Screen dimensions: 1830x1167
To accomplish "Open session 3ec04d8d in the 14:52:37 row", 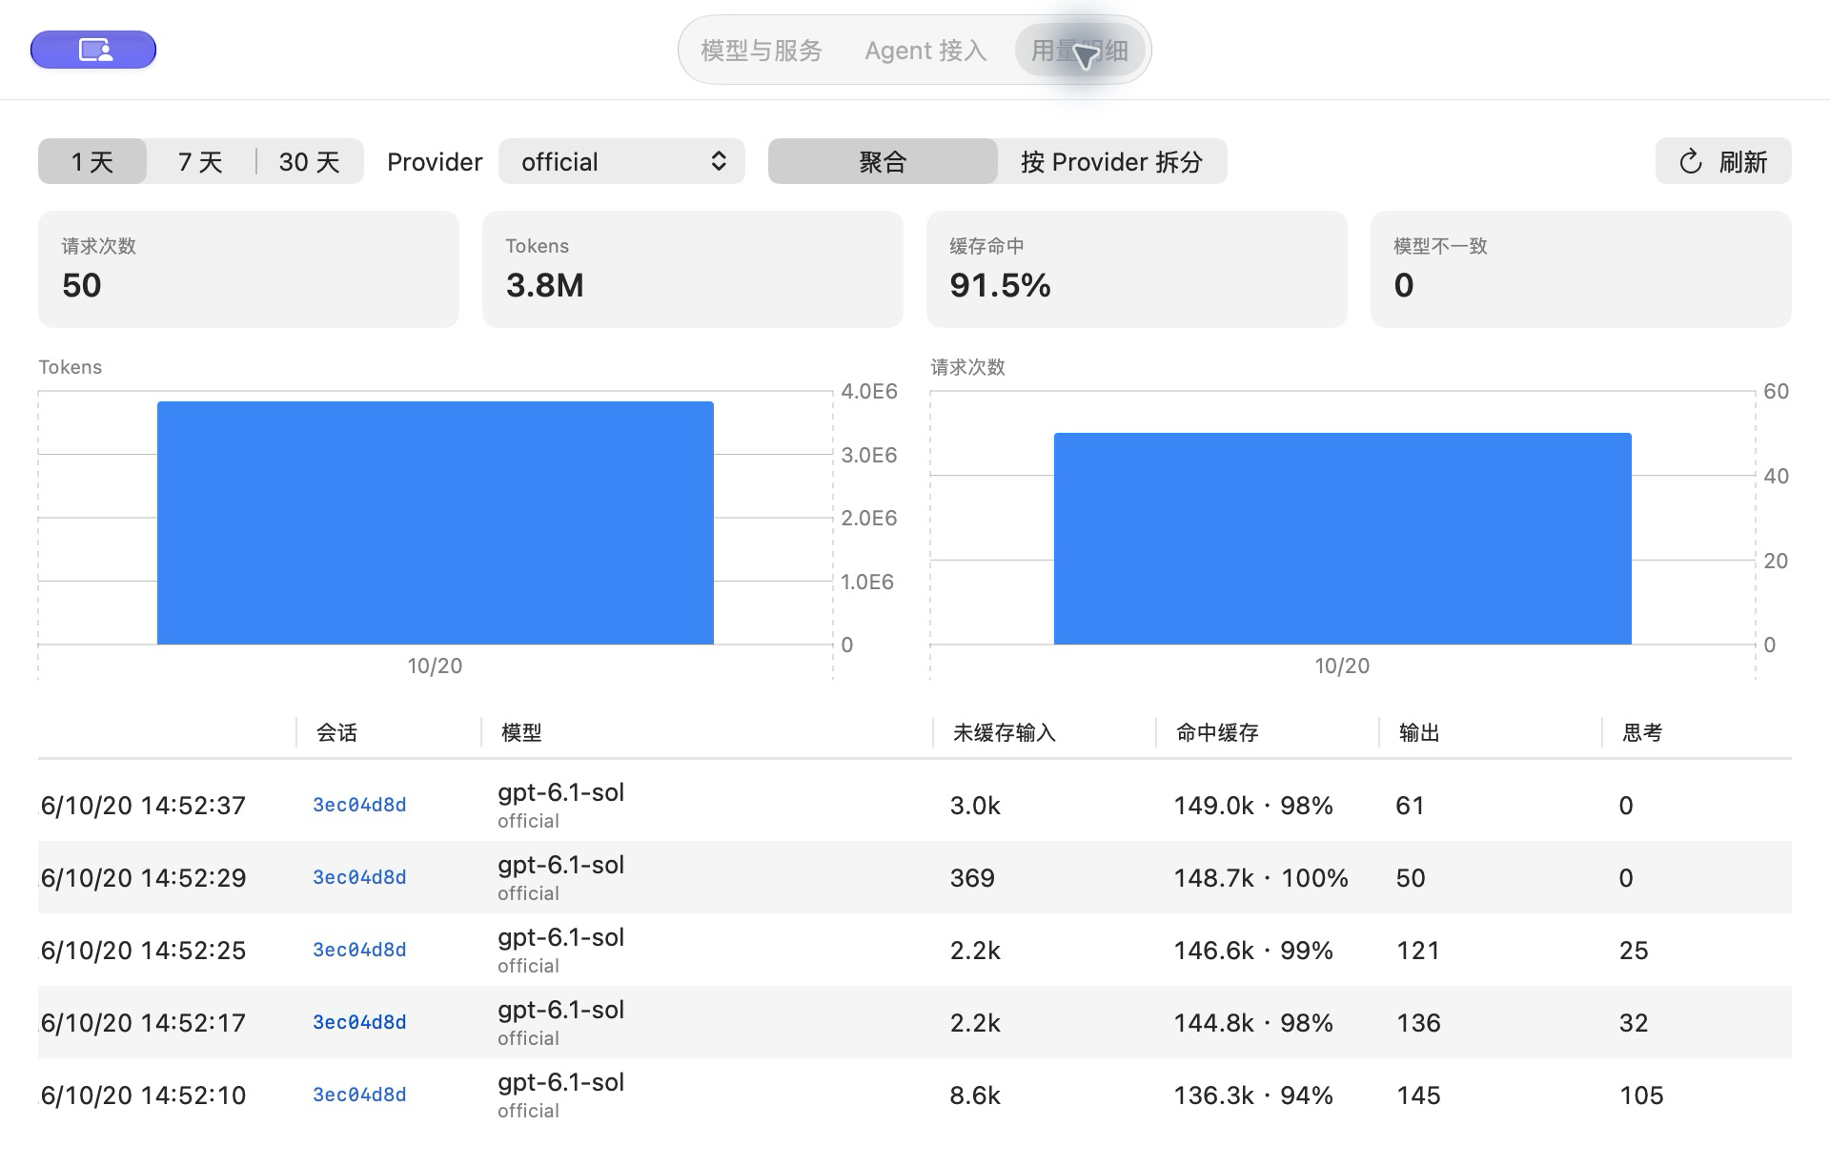I will [x=359, y=805].
